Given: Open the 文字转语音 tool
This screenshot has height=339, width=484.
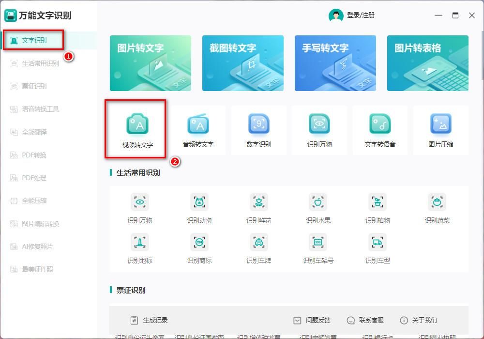Looking at the screenshot, I should pyautogui.click(x=380, y=130).
